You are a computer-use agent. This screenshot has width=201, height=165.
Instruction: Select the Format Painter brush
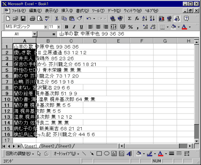click(x=79, y=19)
